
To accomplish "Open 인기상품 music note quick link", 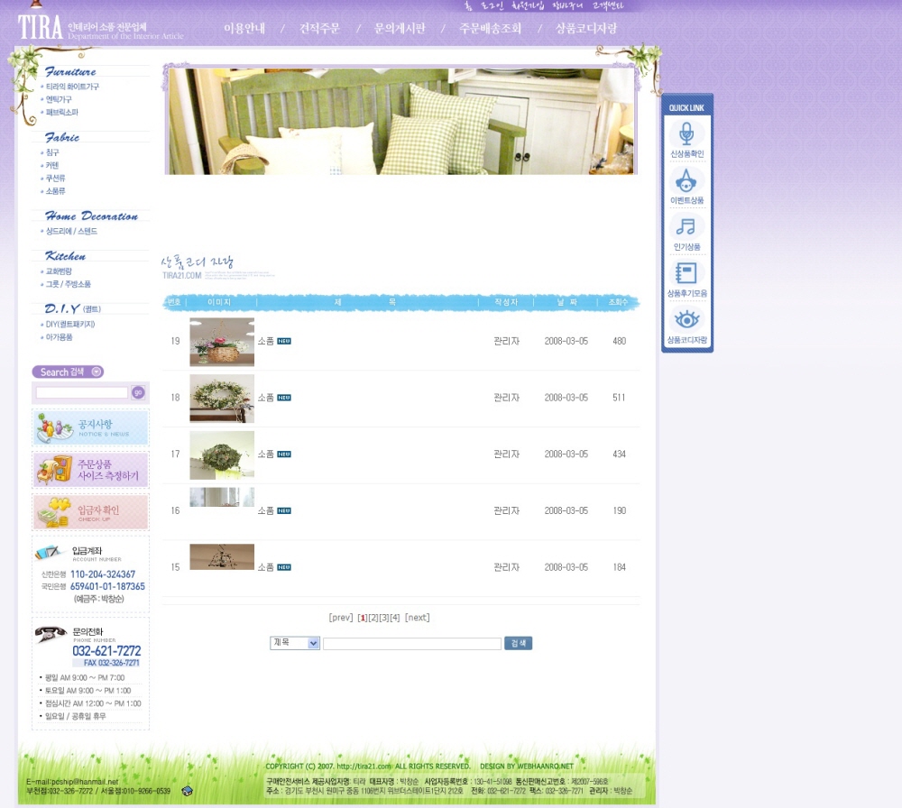I will click(x=686, y=232).
